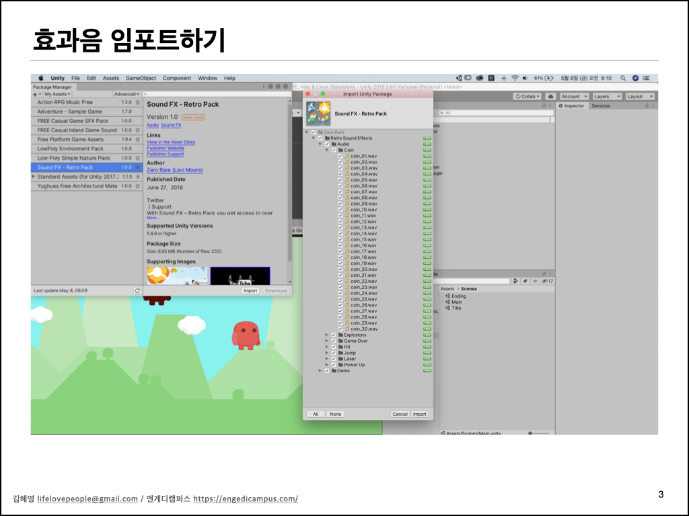Open the Layout dropdown

[640, 97]
